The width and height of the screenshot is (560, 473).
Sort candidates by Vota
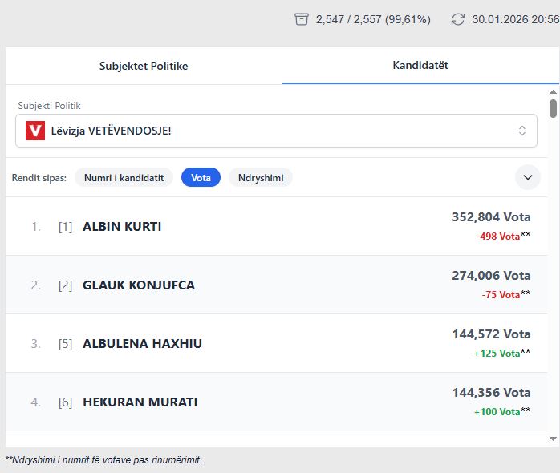[201, 177]
